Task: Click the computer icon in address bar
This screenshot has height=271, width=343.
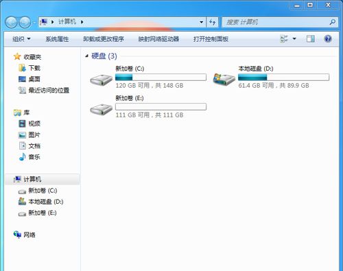Action: tap(43, 22)
